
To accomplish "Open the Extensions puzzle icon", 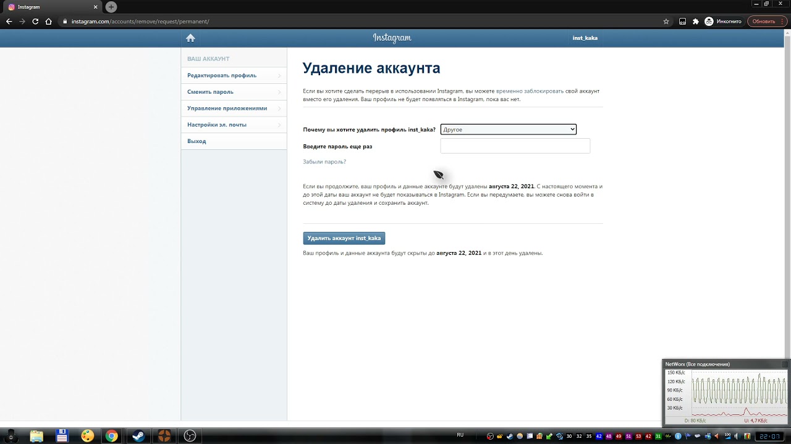I will tap(695, 21).
